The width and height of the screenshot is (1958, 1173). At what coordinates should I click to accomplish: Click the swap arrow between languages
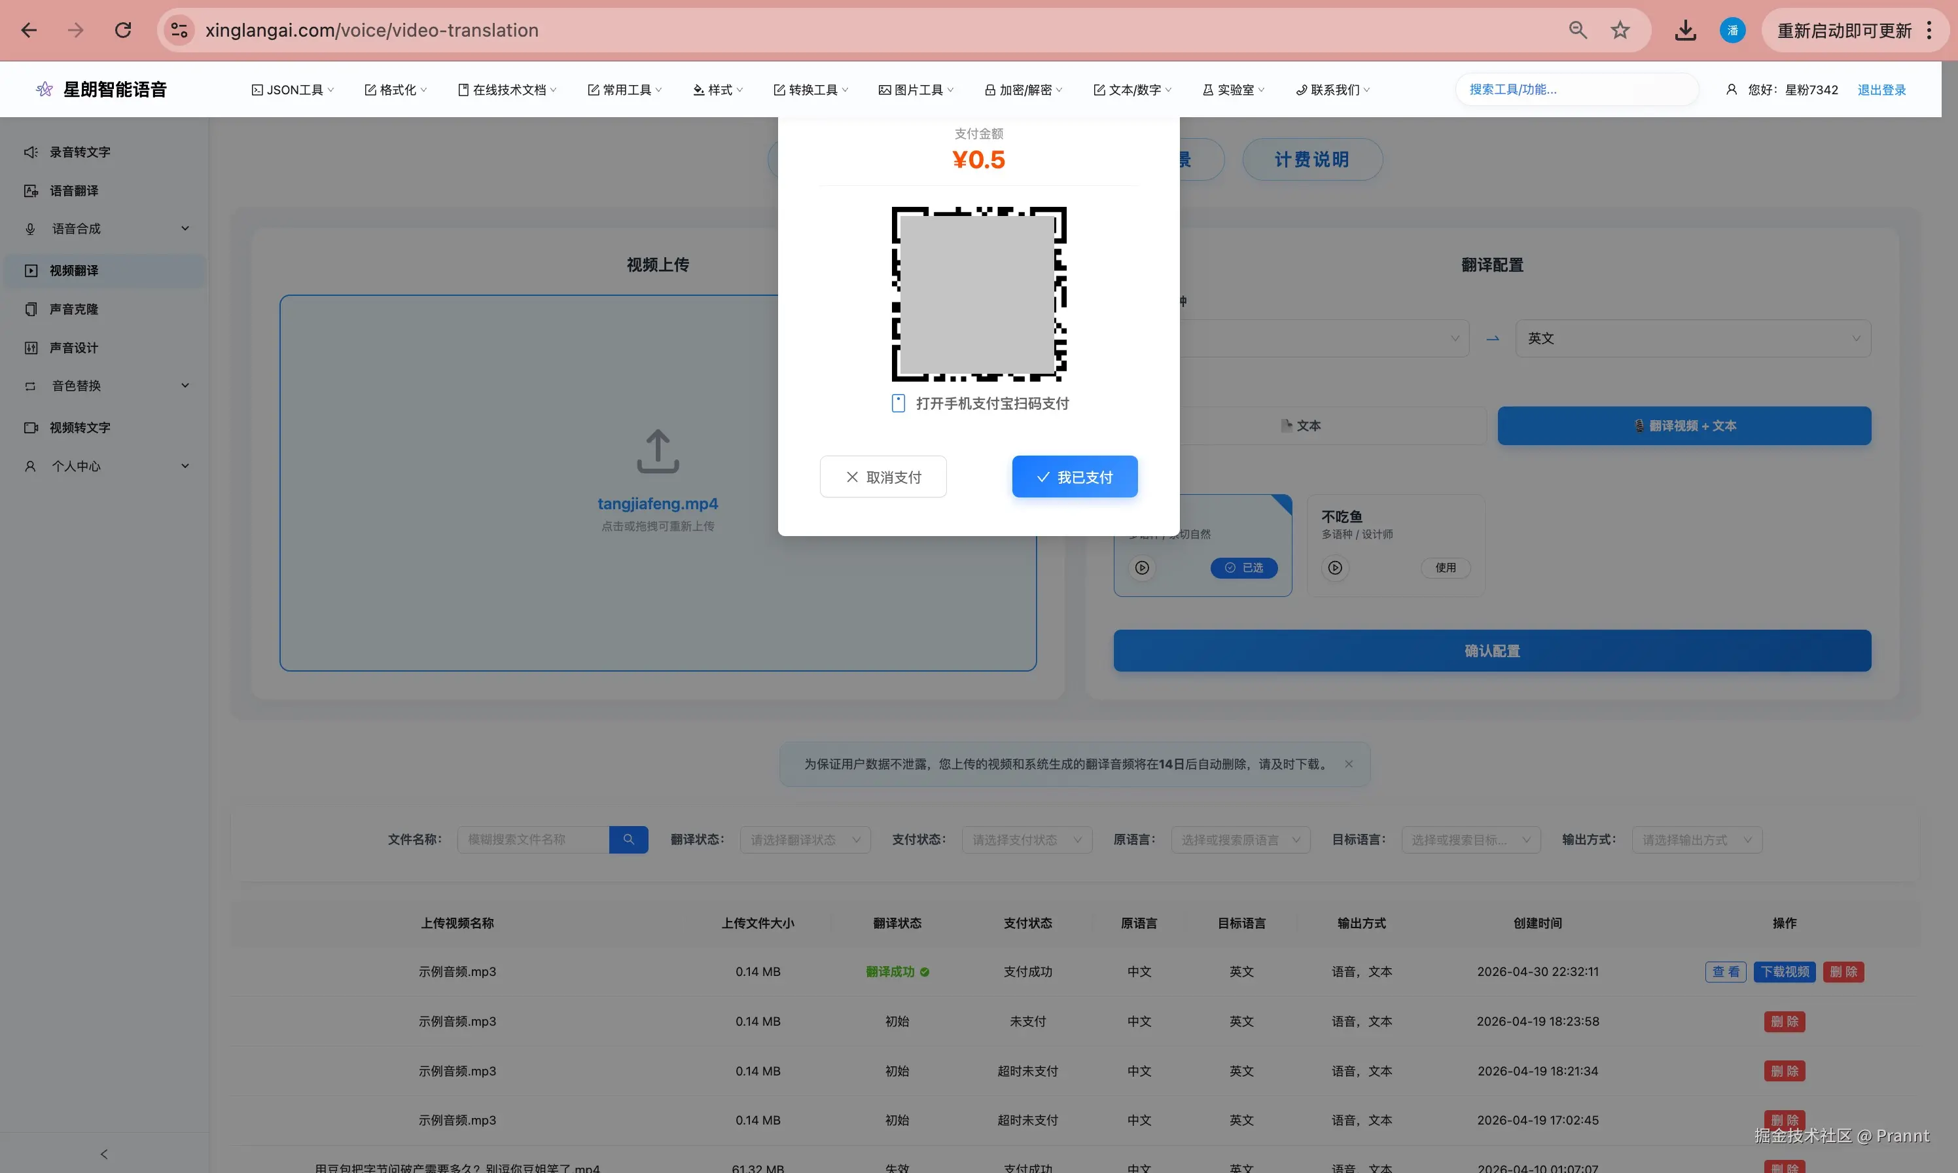[x=1492, y=338]
